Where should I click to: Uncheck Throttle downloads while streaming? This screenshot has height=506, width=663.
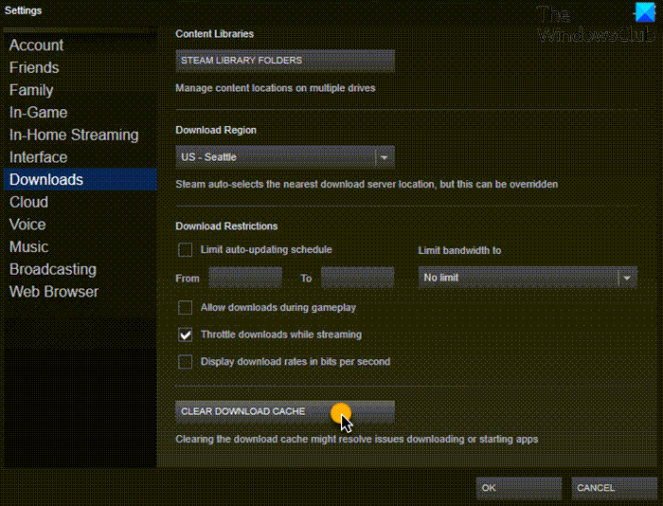(186, 334)
